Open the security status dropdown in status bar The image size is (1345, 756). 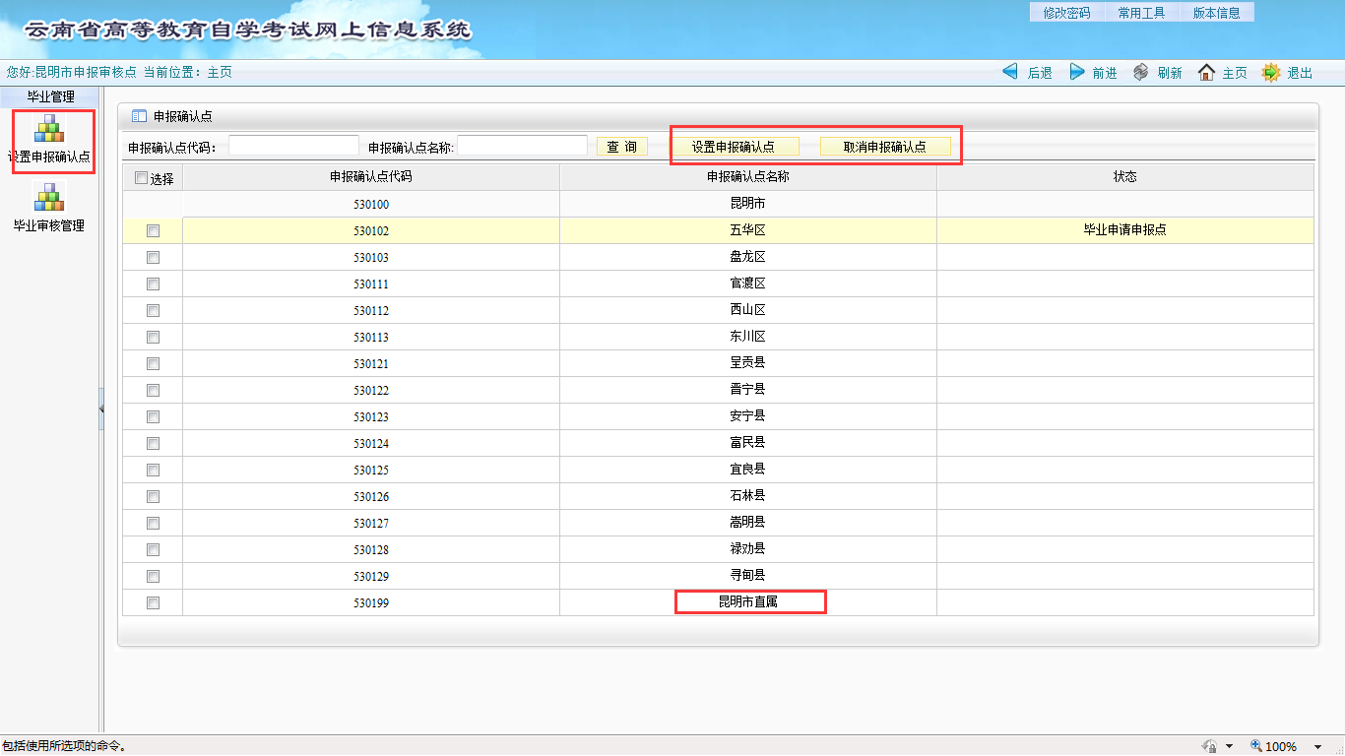(x=1229, y=747)
